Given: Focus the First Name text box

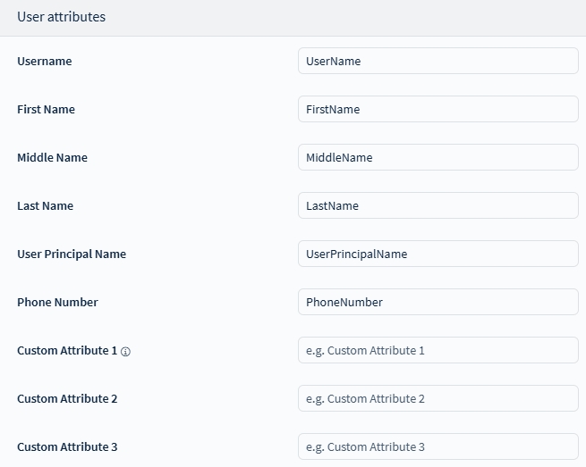Looking at the screenshot, I should 437,110.
